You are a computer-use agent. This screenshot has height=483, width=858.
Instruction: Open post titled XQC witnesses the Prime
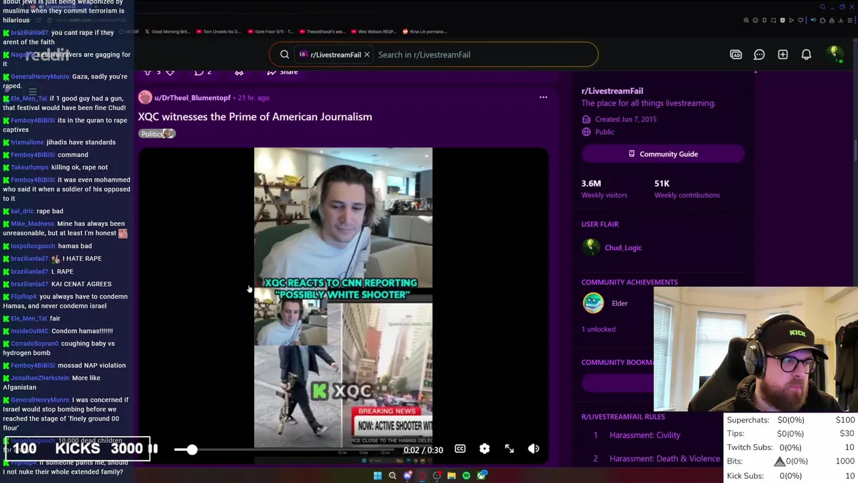coord(255,117)
